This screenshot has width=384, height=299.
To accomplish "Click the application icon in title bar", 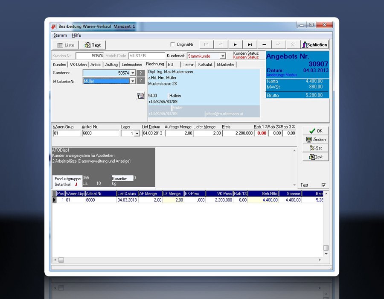I will (54, 26).
